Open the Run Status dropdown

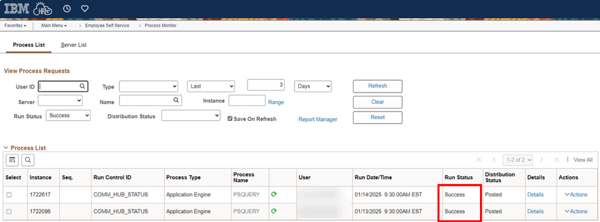(x=68, y=116)
